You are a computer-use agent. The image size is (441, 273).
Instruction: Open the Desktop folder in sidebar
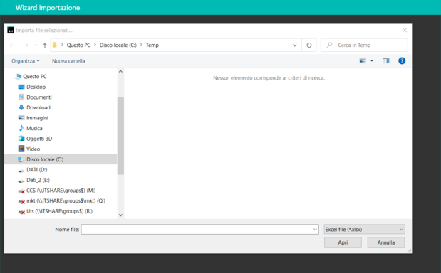pyautogui.click(x=36, y=87)
